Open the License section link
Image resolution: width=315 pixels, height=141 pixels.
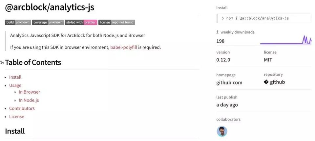pyautogui.click(x=16, y=117)
